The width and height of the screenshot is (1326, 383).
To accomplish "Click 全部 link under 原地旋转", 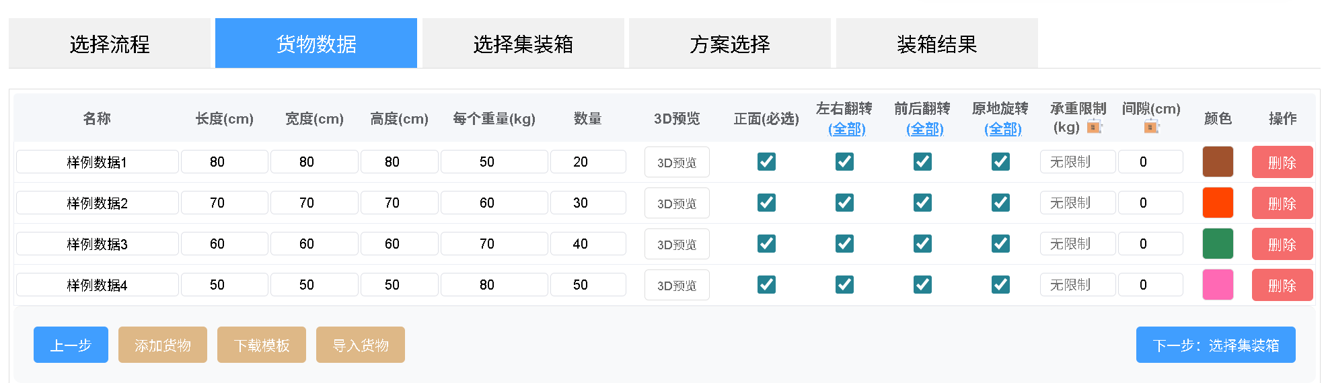I will tap(1002, 128).
